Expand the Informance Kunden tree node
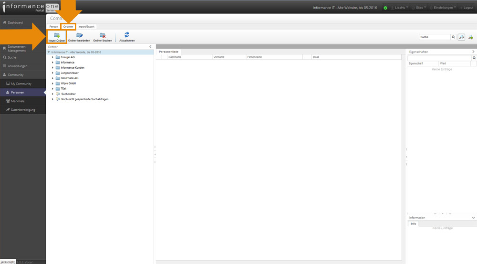 (52, 68)
